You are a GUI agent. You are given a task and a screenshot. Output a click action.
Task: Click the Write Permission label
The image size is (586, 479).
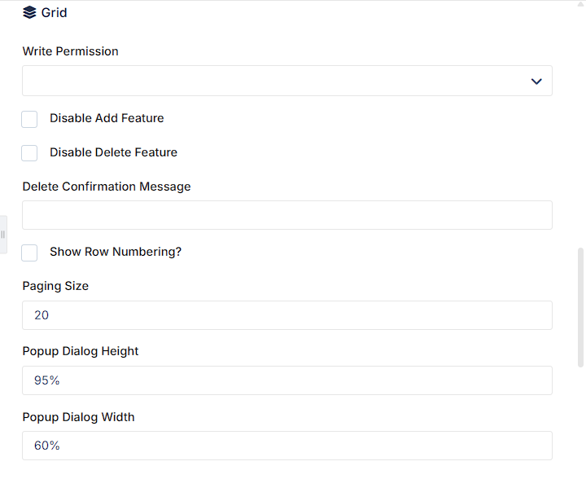click(70, 51)
